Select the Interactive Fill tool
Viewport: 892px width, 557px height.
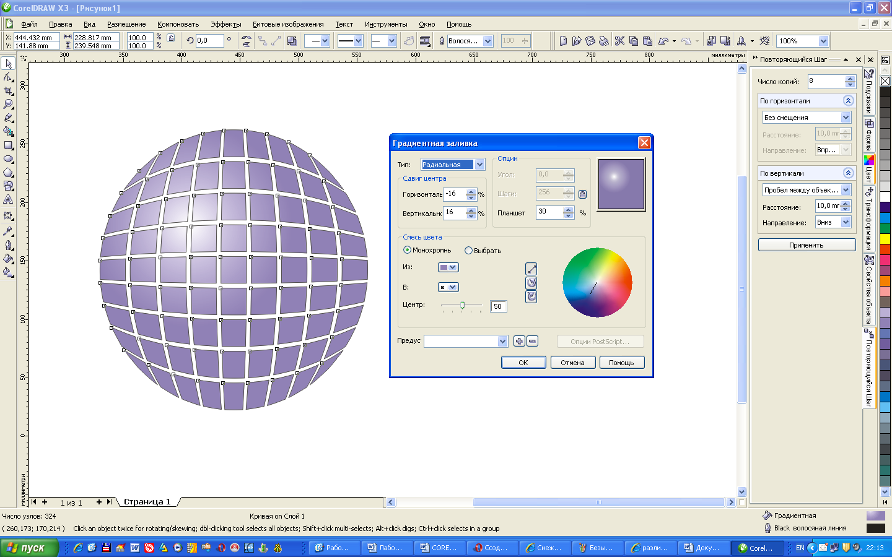click(8, 272)
